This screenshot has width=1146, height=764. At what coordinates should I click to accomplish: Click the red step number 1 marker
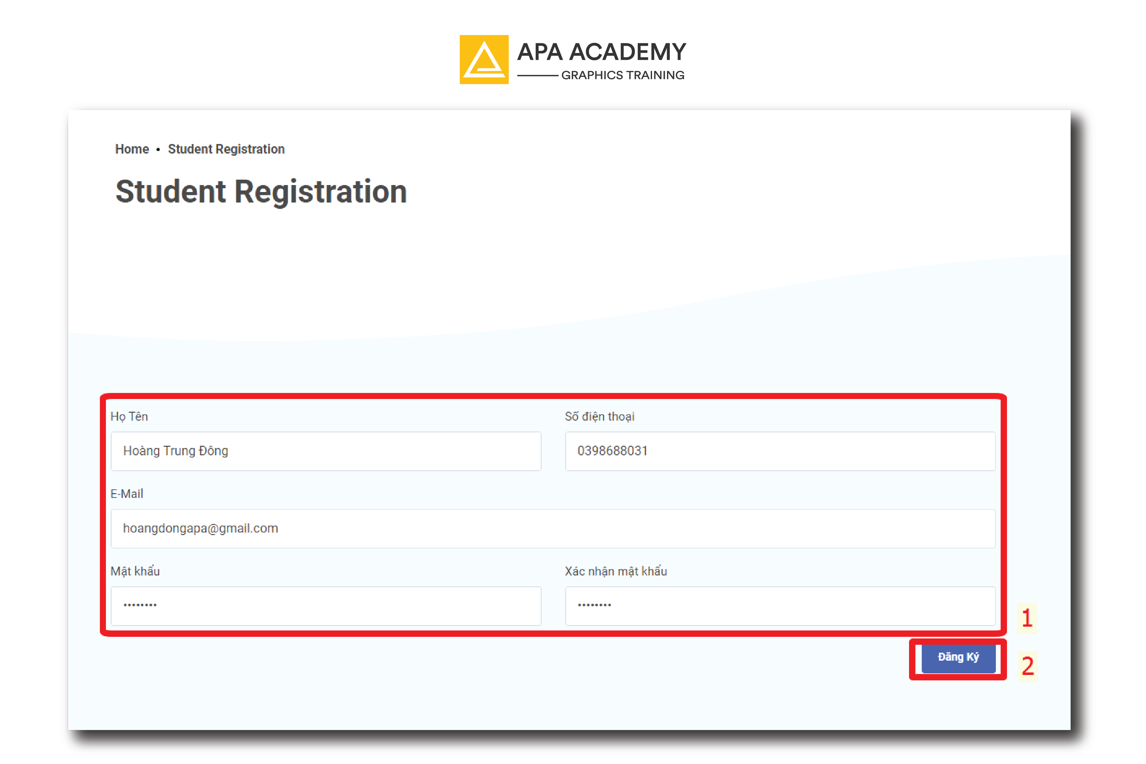click(x=1027, y=618)
